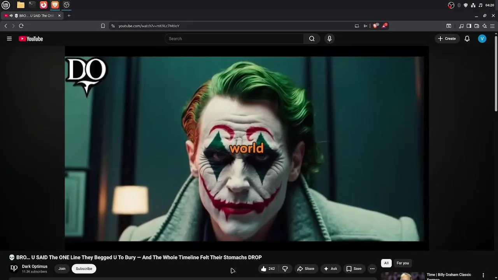Go forward in browser history
498x280 pixels.
(x=13, y=26)
